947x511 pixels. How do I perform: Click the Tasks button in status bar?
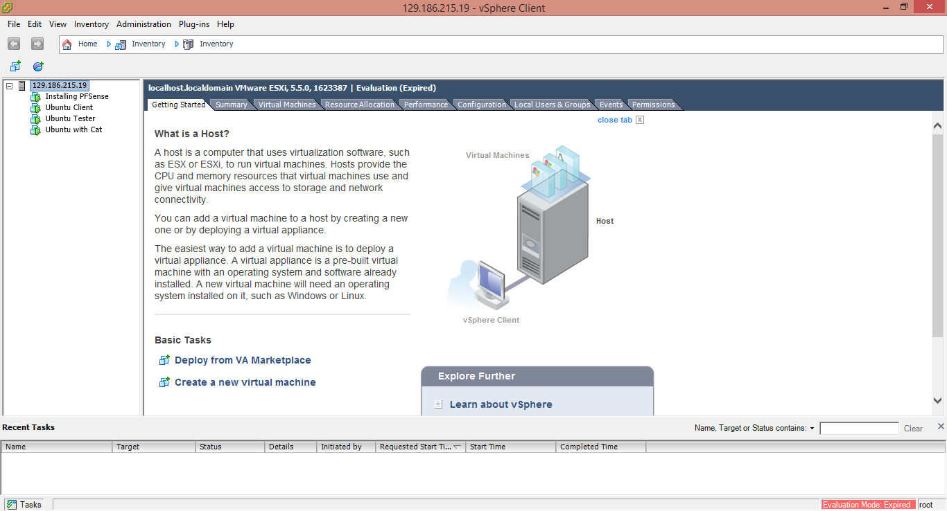click(24, 505)
